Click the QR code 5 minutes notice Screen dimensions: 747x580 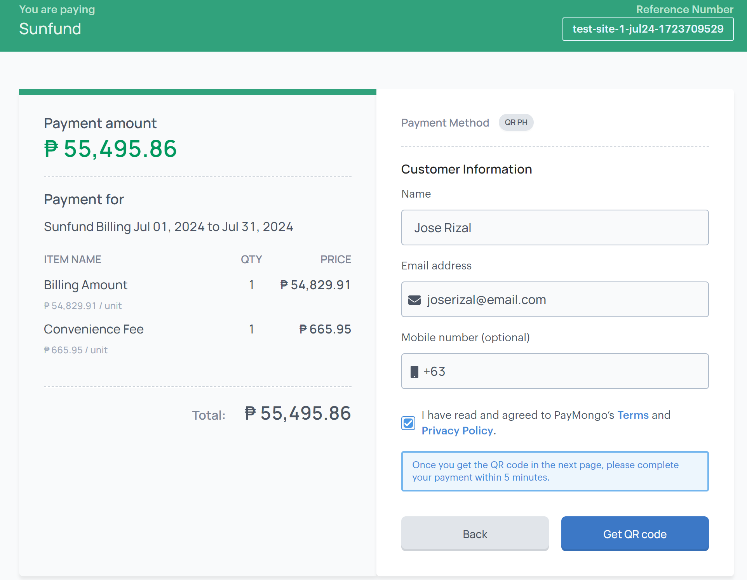pyautogui.click(x=555, y=471)
